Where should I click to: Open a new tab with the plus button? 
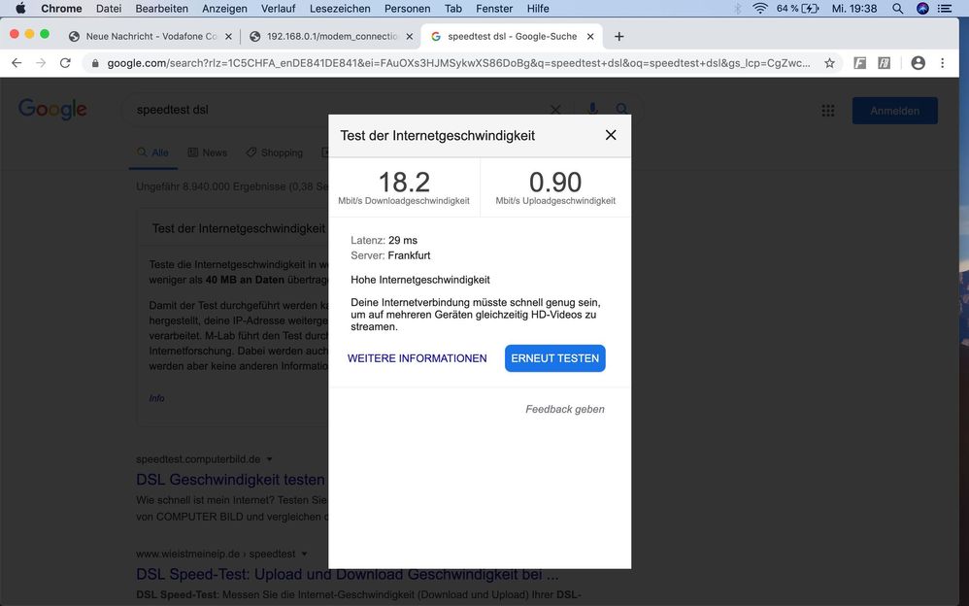pos(619,37)
